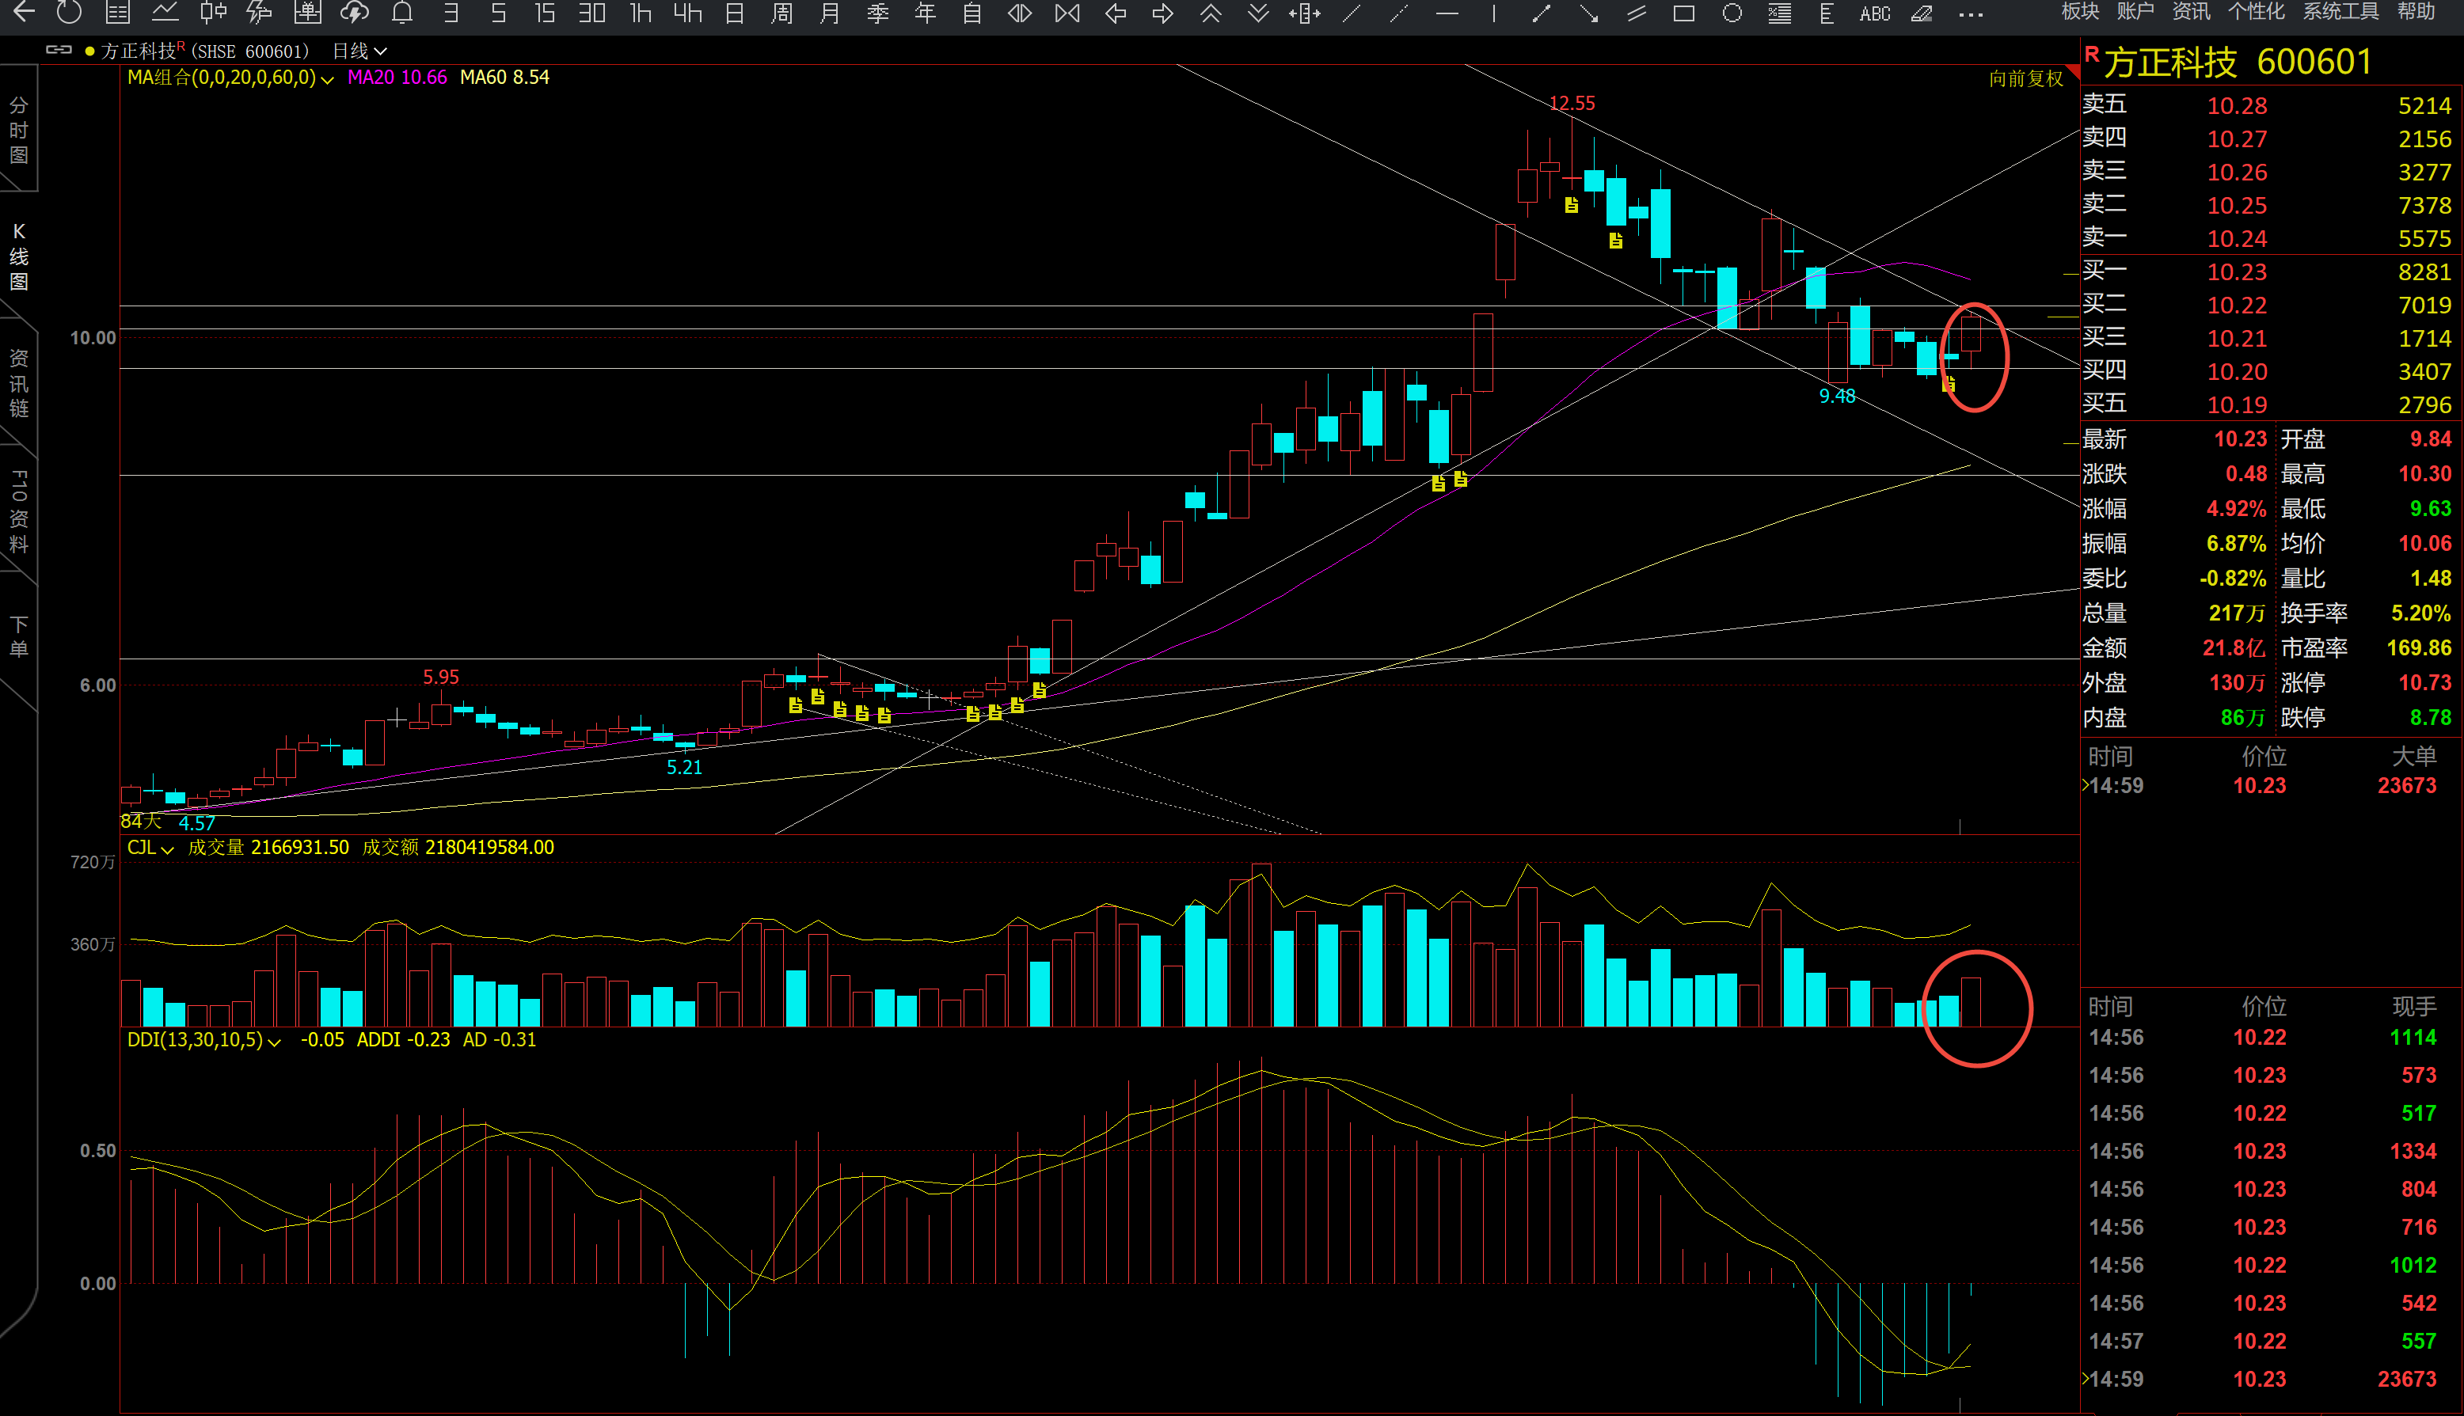The image size is (2464, 1416).
Task: Click the refresh icon in toolbar
Action: (69, 13)
